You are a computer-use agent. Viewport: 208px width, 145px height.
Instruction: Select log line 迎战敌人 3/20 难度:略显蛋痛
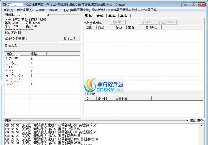pos(43,143)
